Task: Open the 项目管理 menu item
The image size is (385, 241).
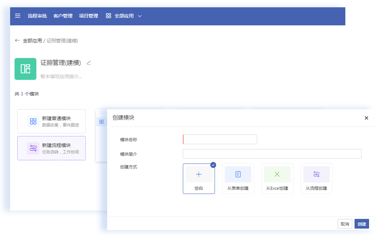Action: 89,16
